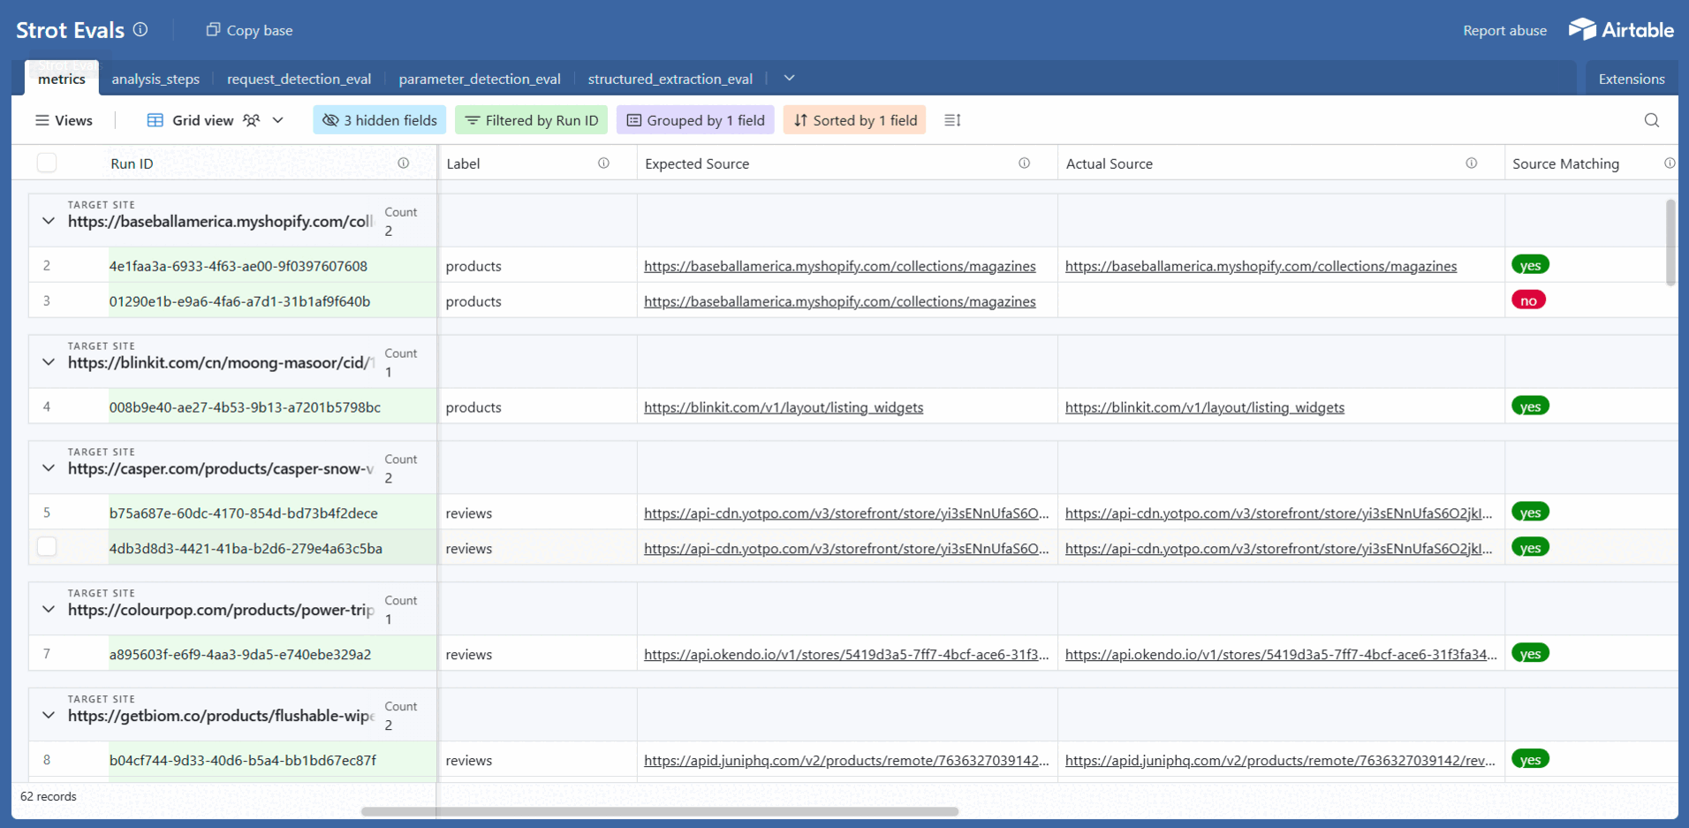Open blinkit listing_widgets Expected Source link
The image size is (1689, 828).
[x=784, y=407]
